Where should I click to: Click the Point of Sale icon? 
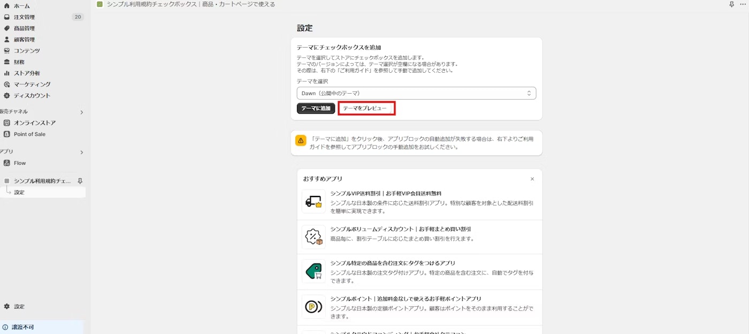click(8, 134)
